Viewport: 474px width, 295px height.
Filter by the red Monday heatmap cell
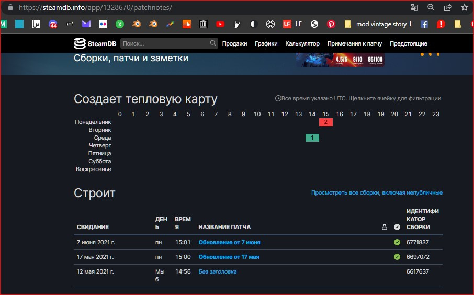325,122
